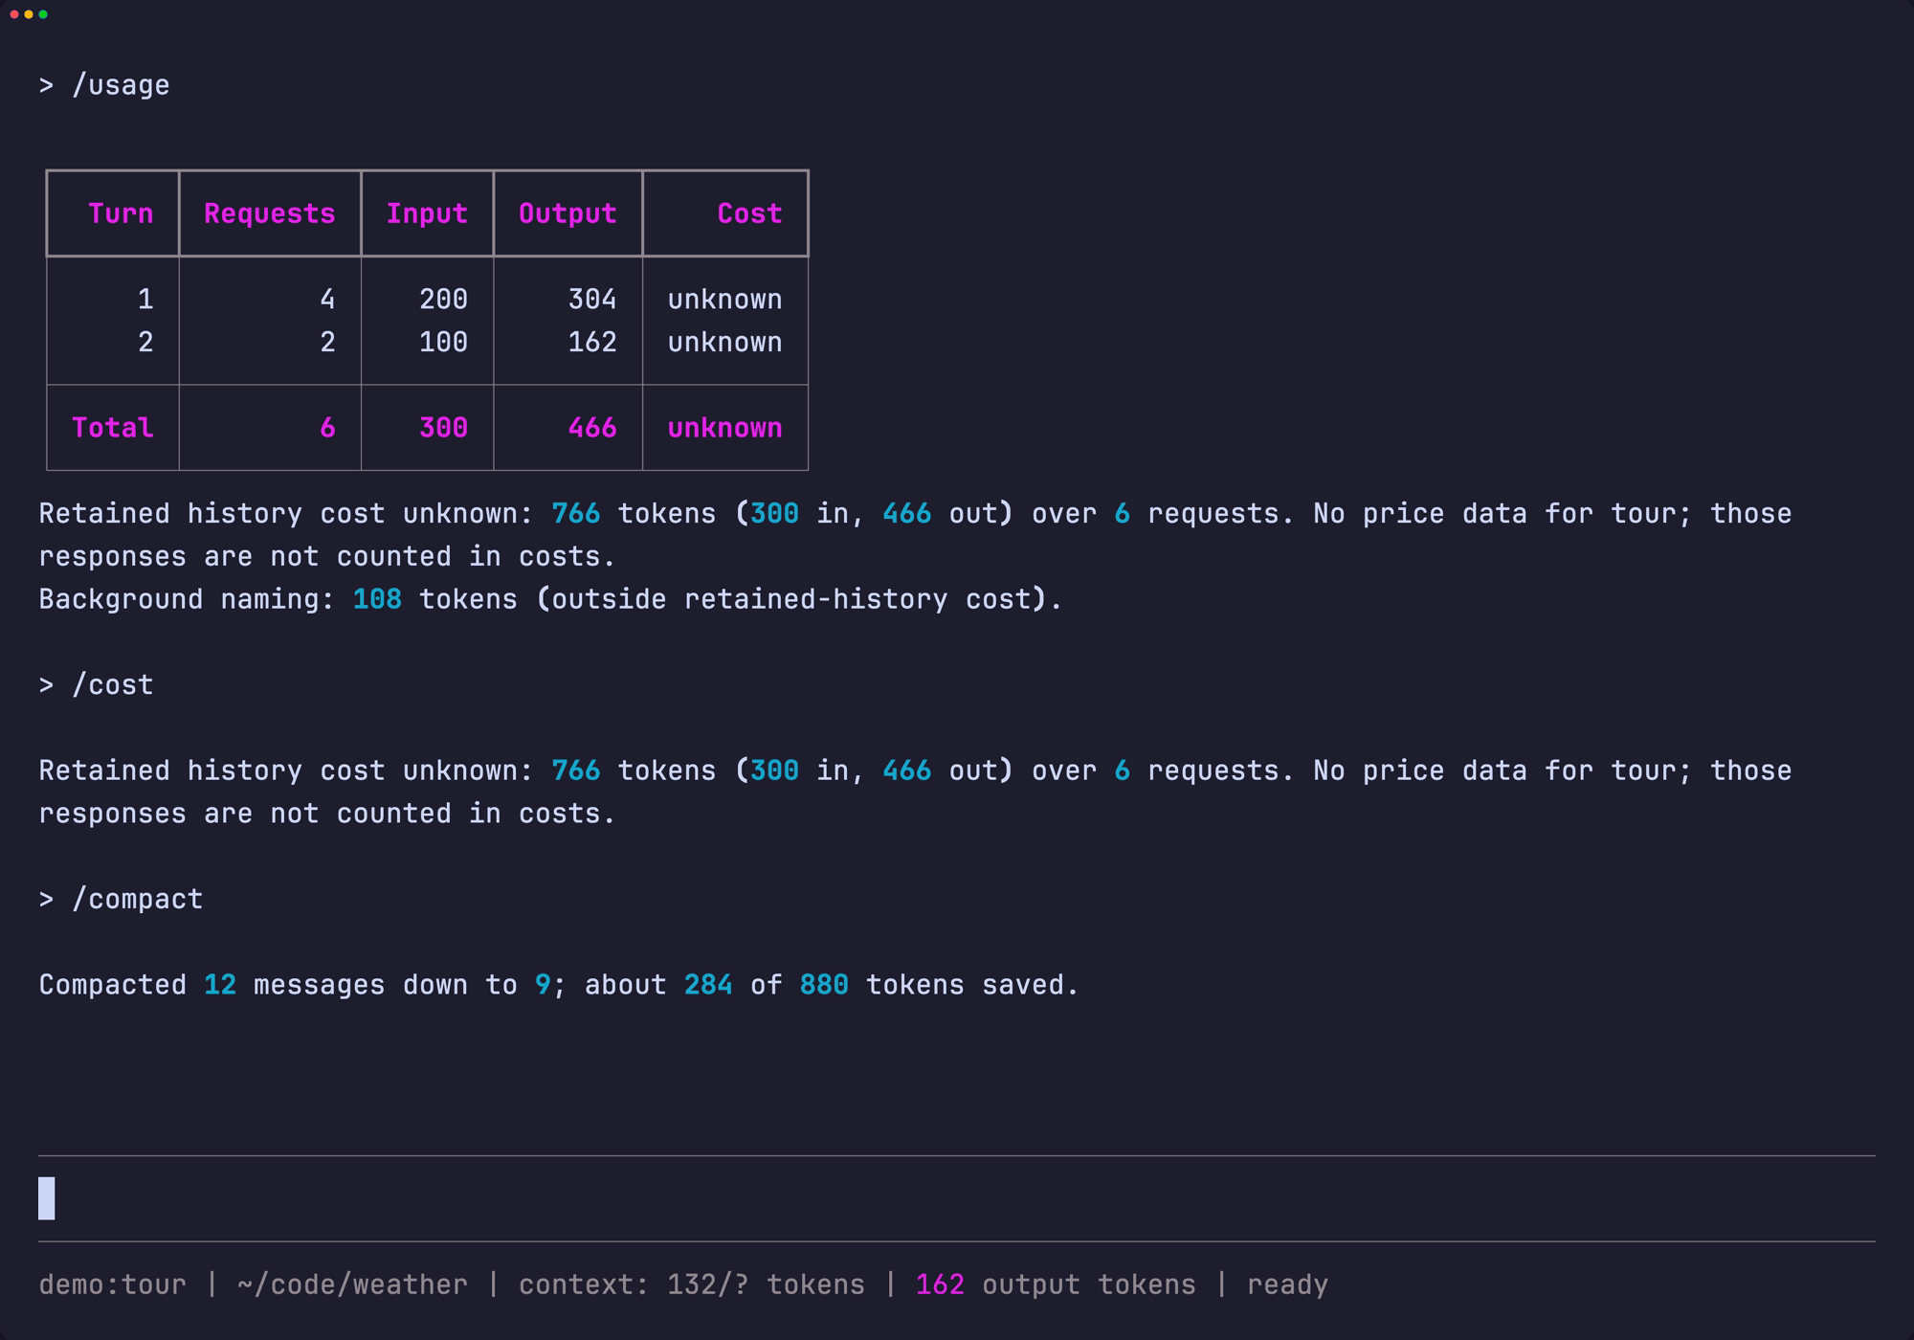Click "162 output tokens" status entry
This screenshot has width=1914, height=1340.
1057,1284
